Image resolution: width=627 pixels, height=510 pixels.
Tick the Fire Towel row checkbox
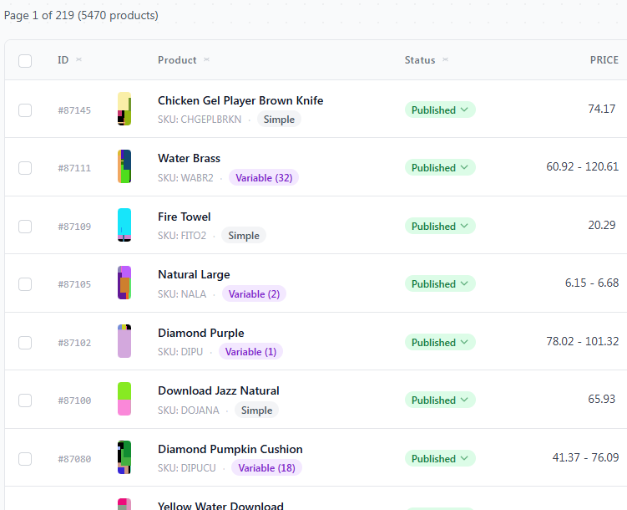(x=25, y=227)
